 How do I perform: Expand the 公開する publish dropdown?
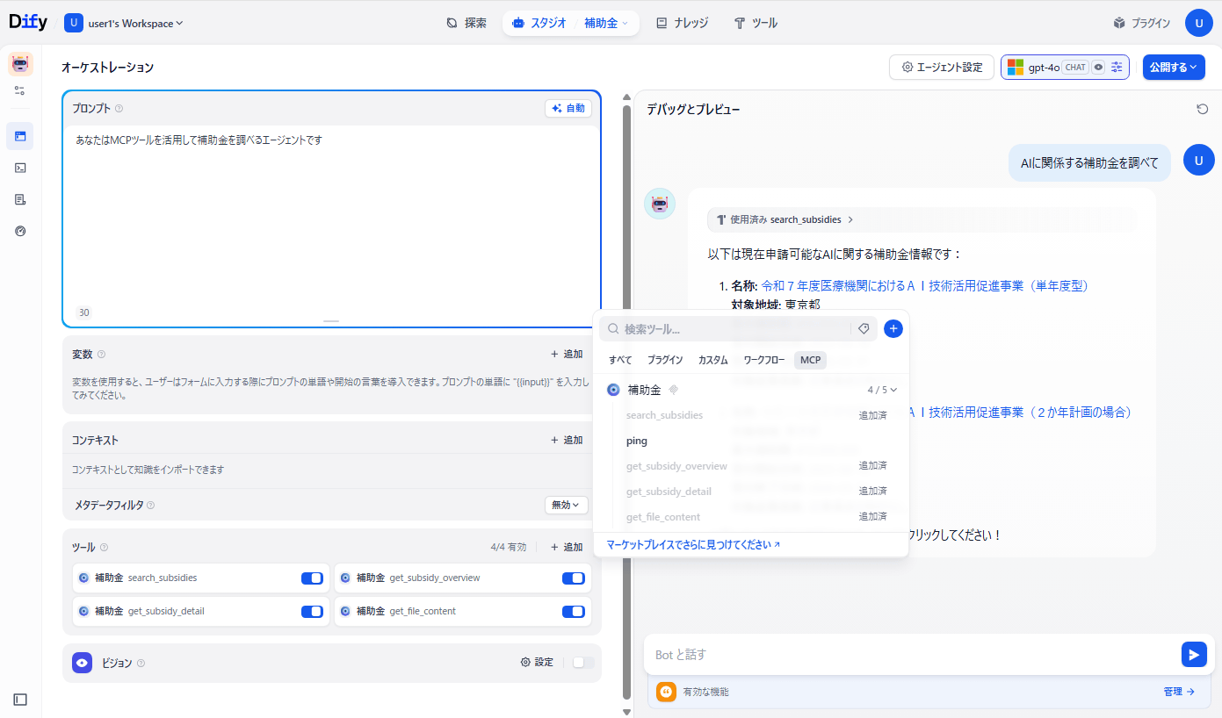pos(1173,68)
